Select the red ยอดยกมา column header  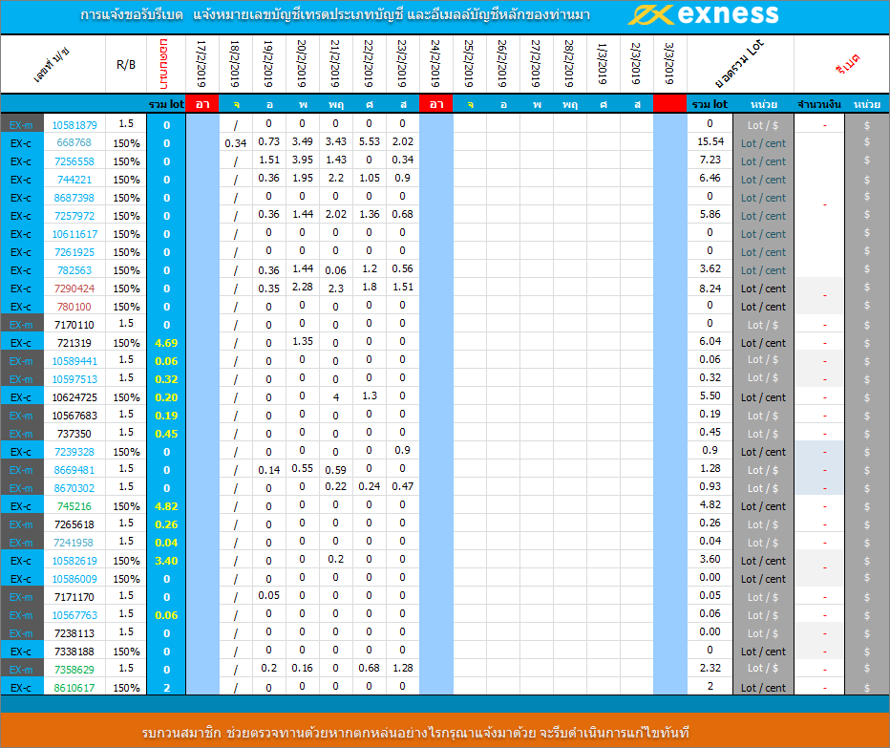(164, 64)
